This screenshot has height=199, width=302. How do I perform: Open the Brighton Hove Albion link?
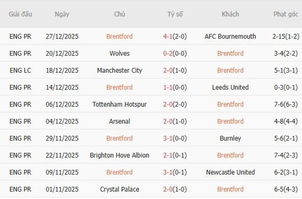click(x=119, y=155)
